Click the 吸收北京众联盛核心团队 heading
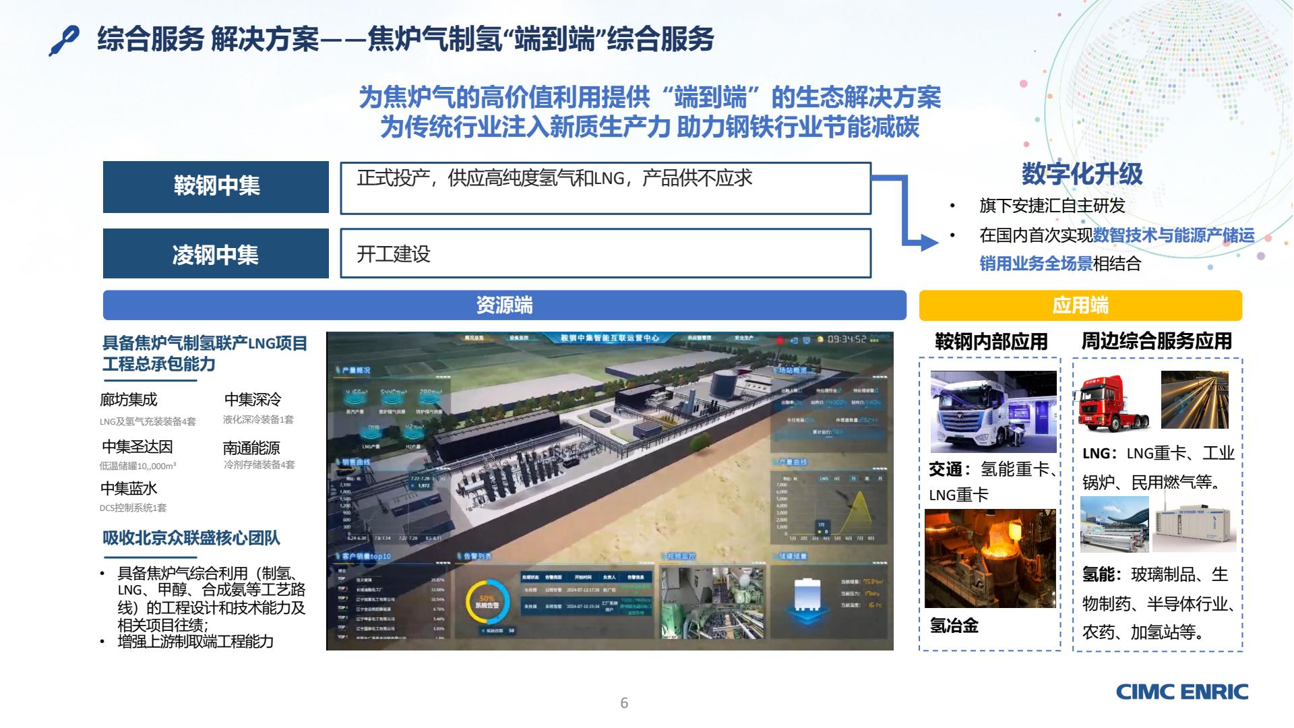 coord(191,538)
